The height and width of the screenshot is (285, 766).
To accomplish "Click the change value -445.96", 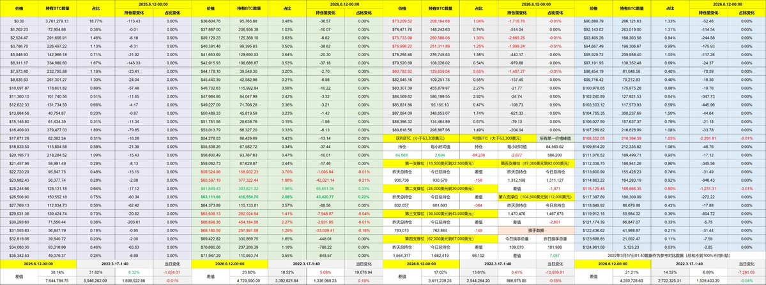I will (x=709, y=105).
